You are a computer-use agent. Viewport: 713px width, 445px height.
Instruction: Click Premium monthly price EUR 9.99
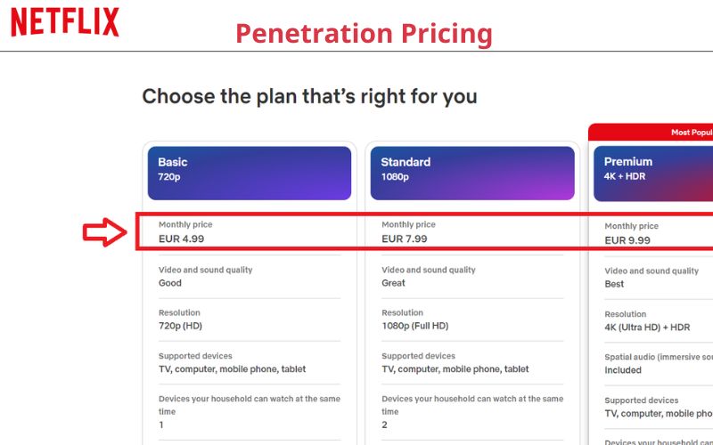[627, 240]
